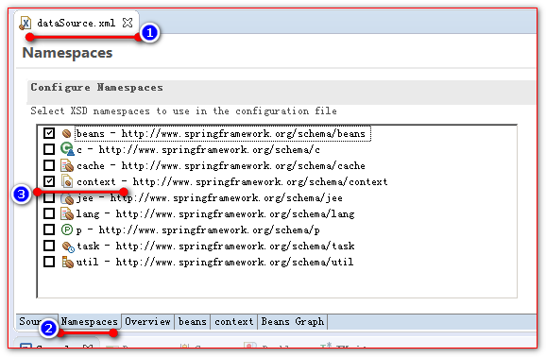Enable the task namespace checkbox
546x357 pixels.
[49, 246]
